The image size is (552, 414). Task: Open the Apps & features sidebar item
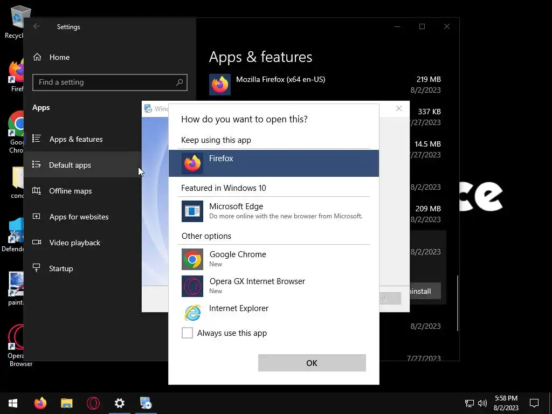pos(82,139)
